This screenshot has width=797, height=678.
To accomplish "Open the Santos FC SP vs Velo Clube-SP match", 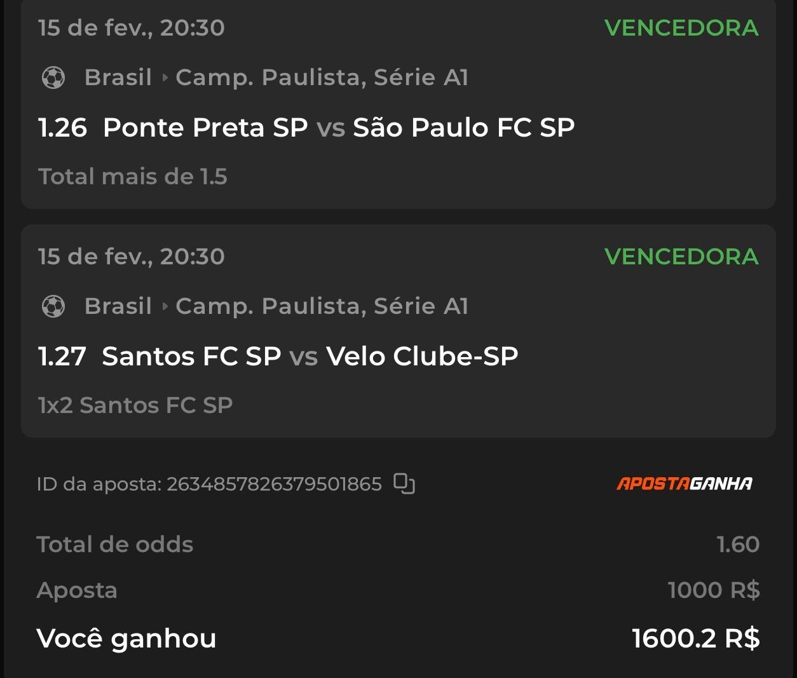I will (310, 356).
